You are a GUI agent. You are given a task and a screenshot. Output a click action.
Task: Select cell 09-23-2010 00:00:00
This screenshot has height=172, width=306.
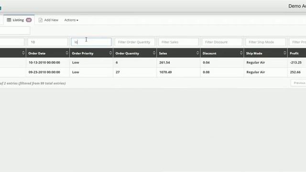click(x=44, y=72)
